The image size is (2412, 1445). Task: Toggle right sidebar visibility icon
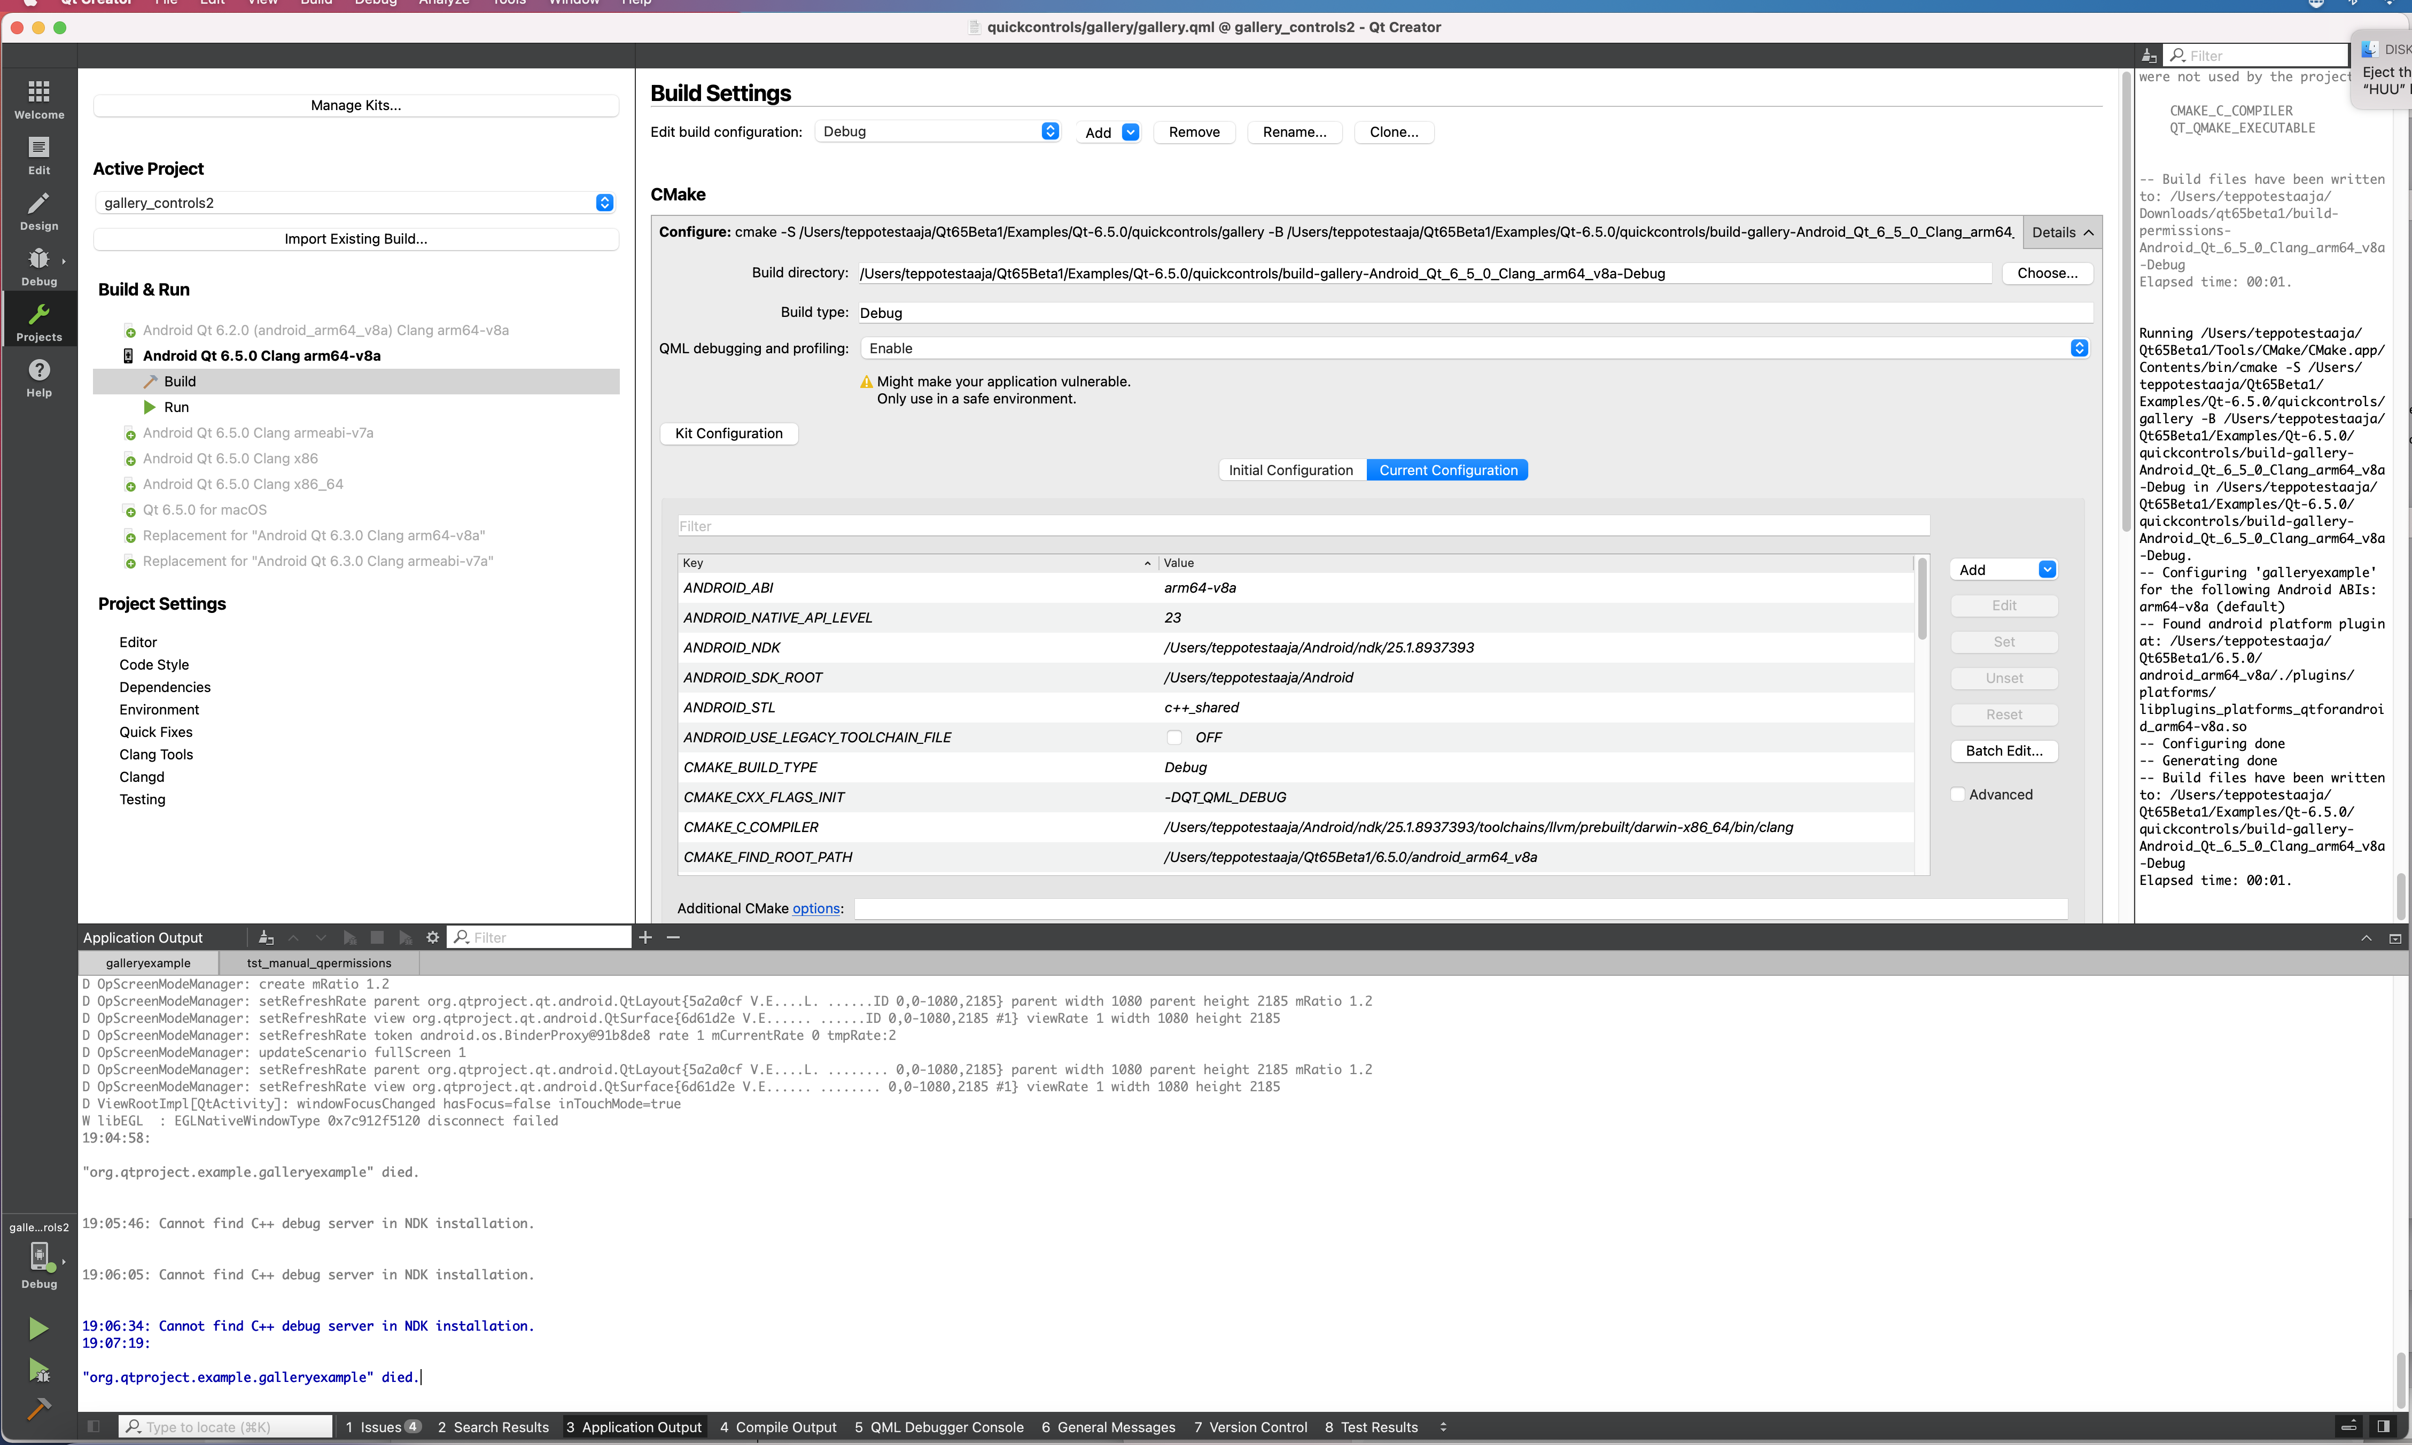coord(2383,1426)
